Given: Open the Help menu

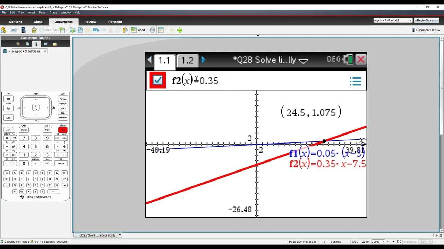Looking at the screenshot, I should coord(77,12).
